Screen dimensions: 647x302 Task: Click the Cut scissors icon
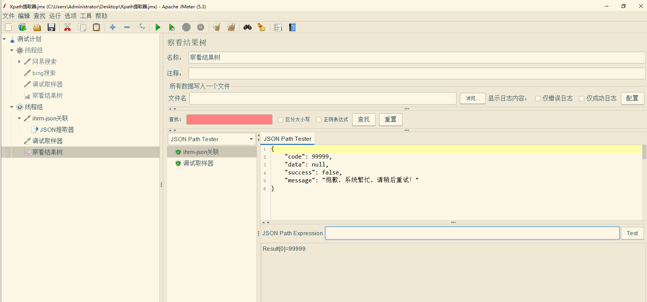click(x=67, y=27)
